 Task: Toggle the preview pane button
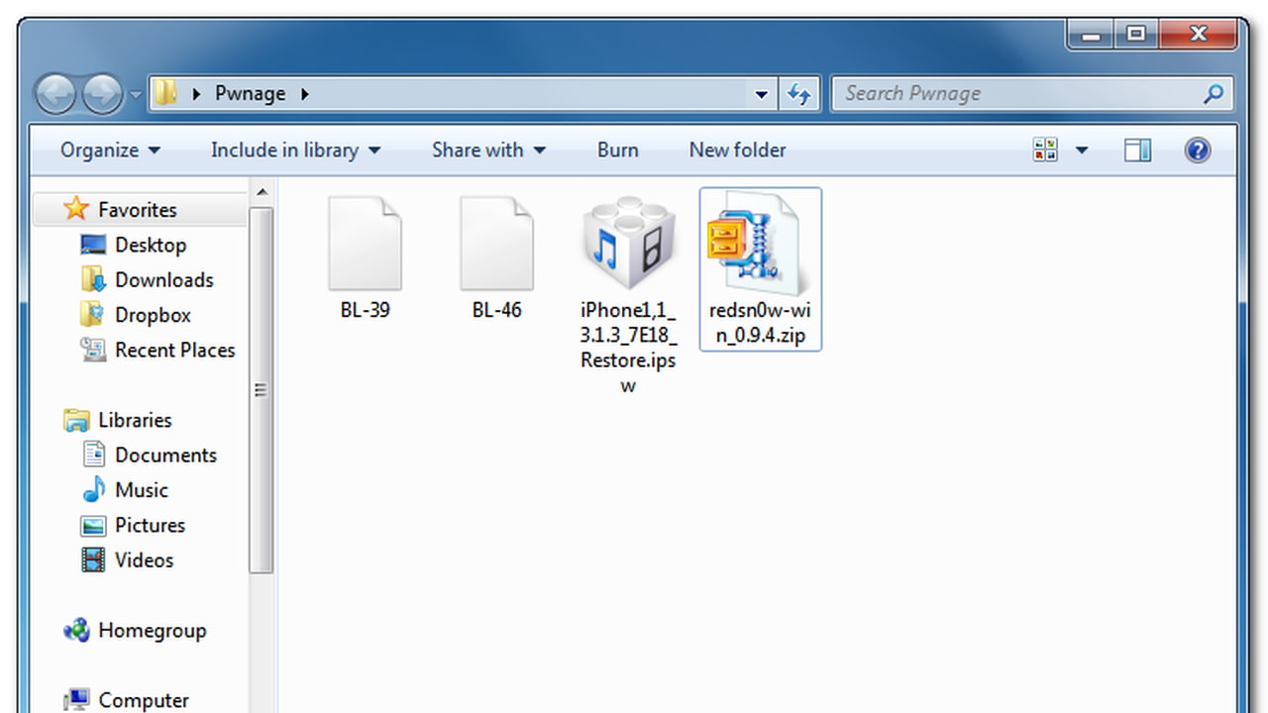(x=1137, y=150)
